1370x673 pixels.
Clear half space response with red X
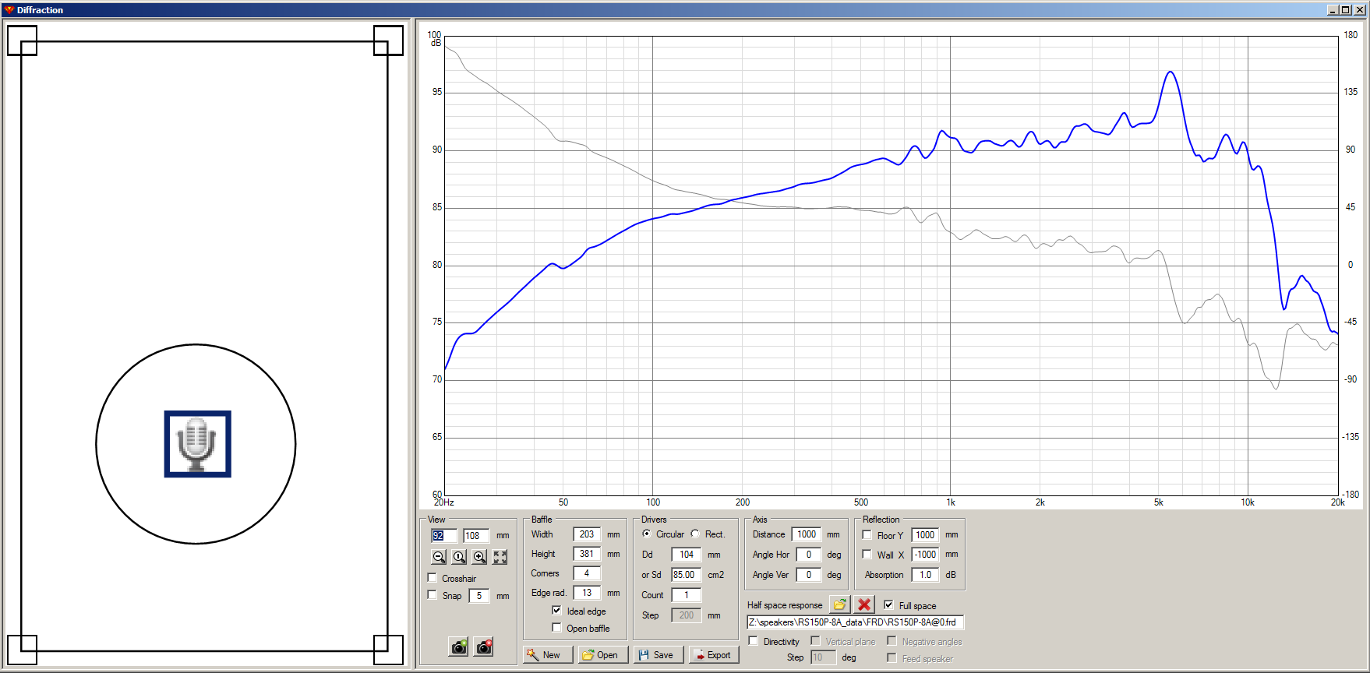(864, 604)
